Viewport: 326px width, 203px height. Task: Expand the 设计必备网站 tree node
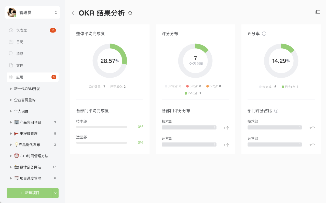[11, 167]
